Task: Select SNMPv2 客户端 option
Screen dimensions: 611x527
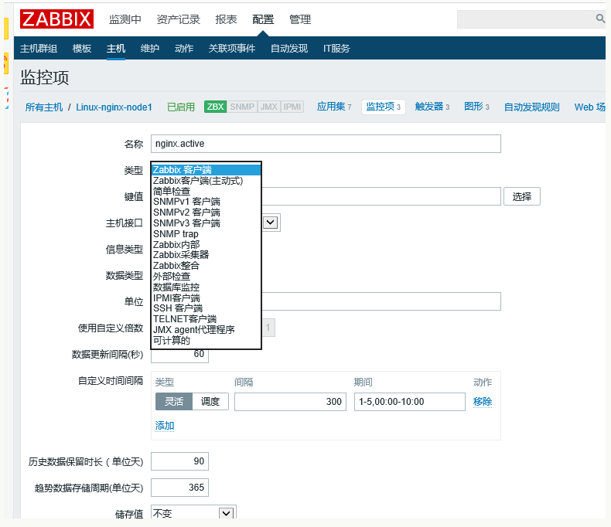Action: (x=206, y=212)
